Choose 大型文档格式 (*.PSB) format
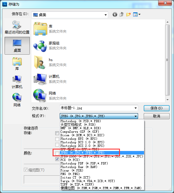The width and height of the screenshot is (174, 193). (102, 125)
